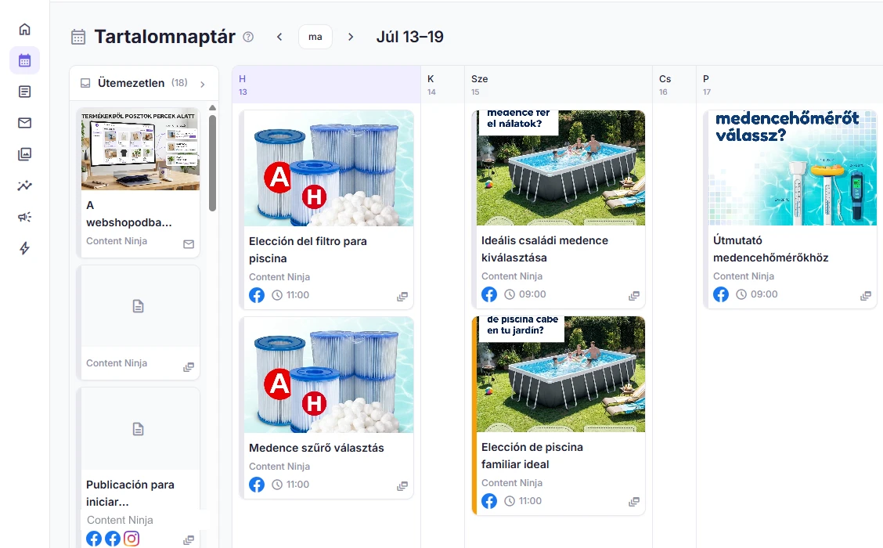
Task: Click 'Elección del filtro para piscina' title
Action: [x=308, y=250]
